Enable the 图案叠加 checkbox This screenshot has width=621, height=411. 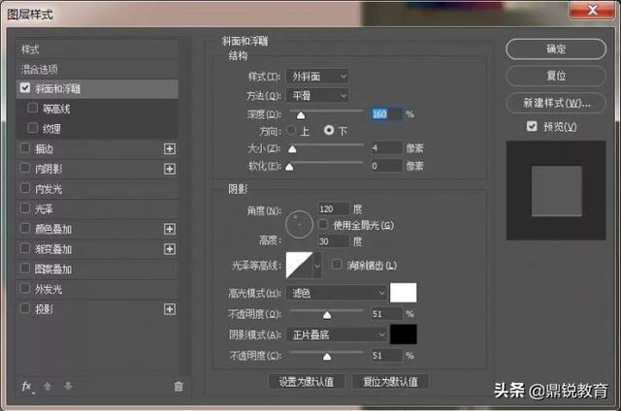[25, 269]
